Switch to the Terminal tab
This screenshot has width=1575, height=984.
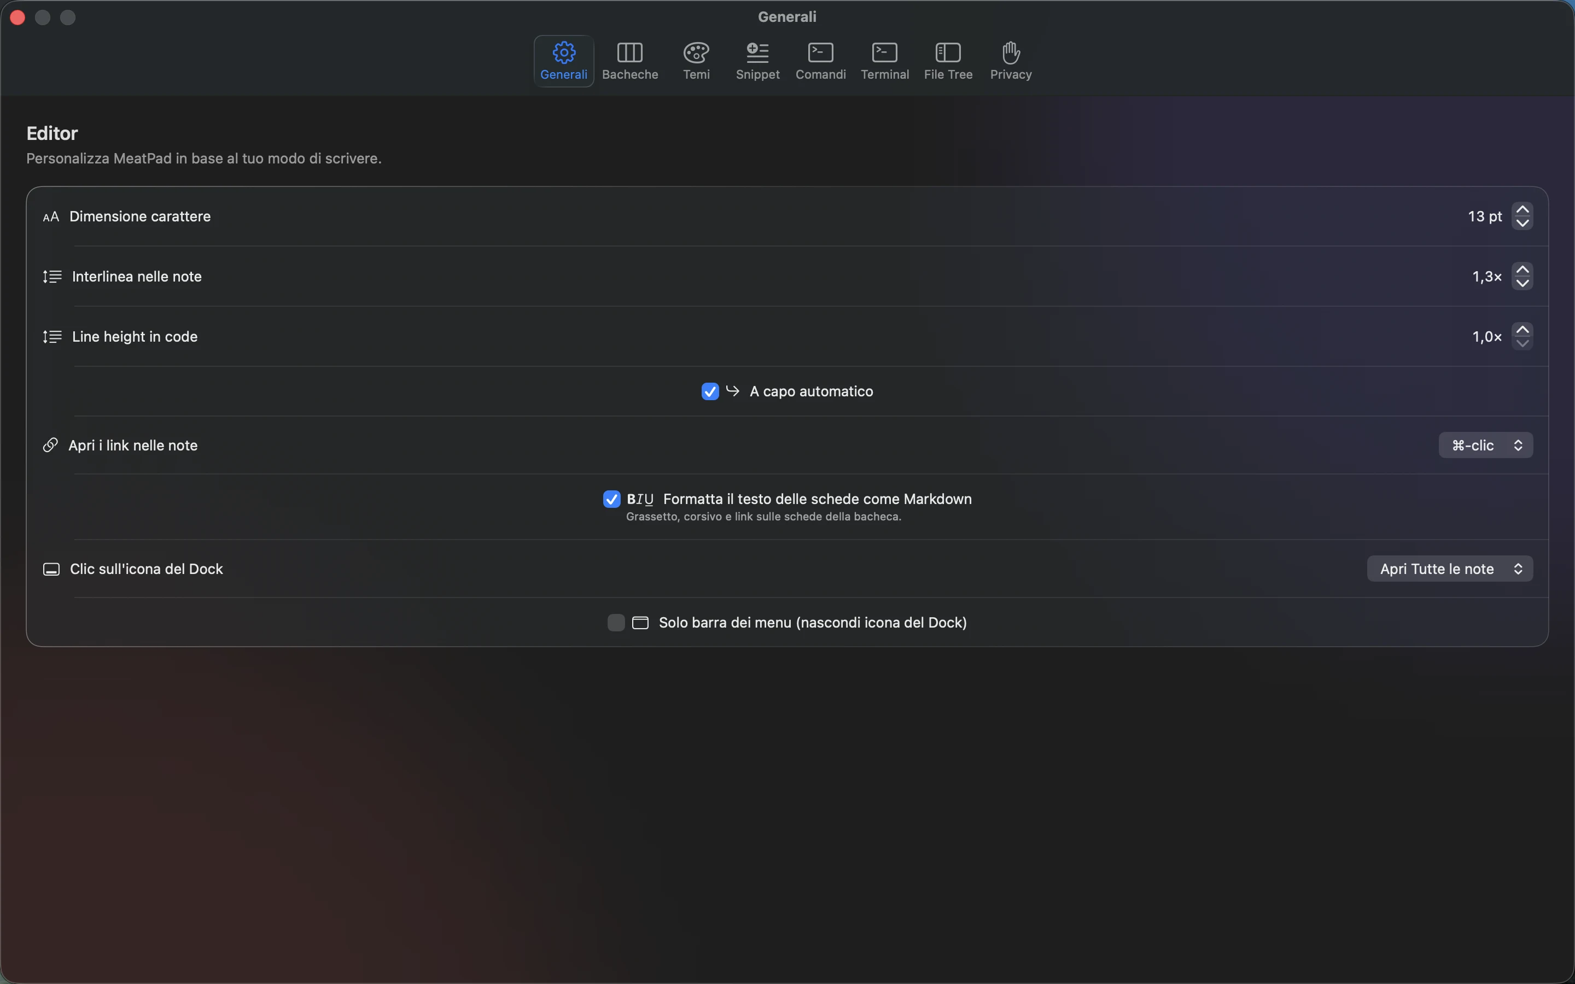pyautogui.click(x=884, y=61)
